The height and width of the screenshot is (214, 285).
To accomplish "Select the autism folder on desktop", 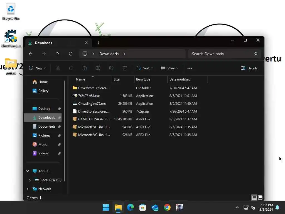I will pos(11,66).
